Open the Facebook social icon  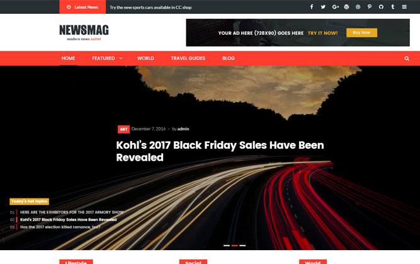point(312,7)
